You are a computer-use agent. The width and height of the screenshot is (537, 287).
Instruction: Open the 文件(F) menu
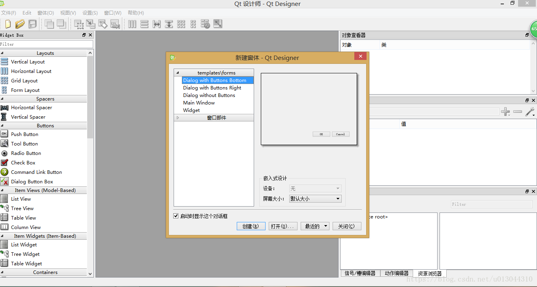click(x=9, y=12)
